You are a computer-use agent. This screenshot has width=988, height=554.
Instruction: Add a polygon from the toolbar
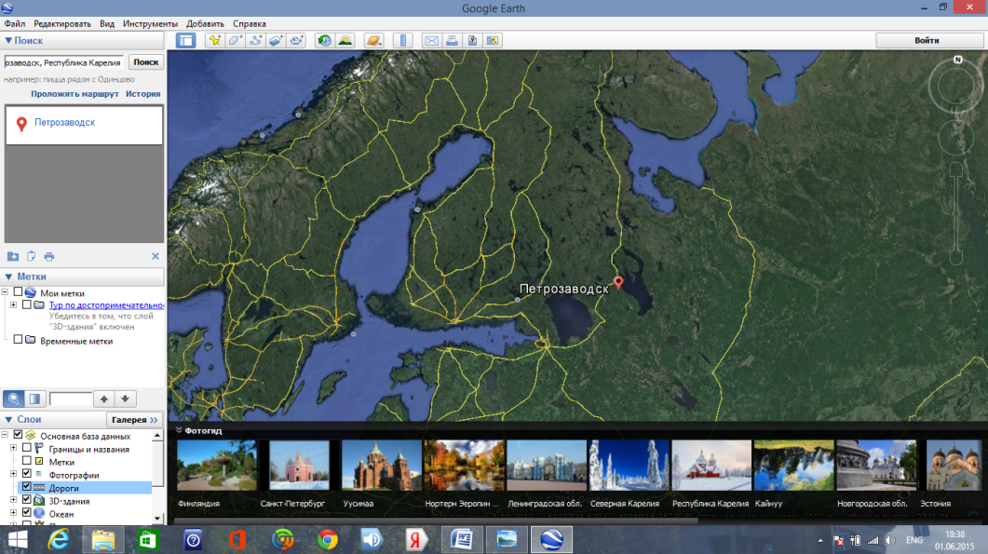tap(235, 40)
